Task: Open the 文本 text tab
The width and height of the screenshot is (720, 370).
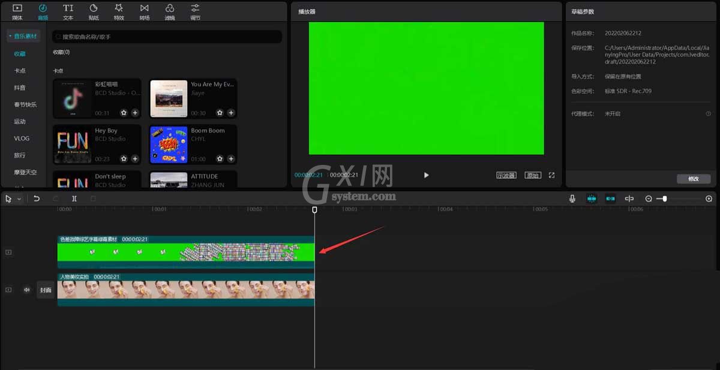Action: 68,11
